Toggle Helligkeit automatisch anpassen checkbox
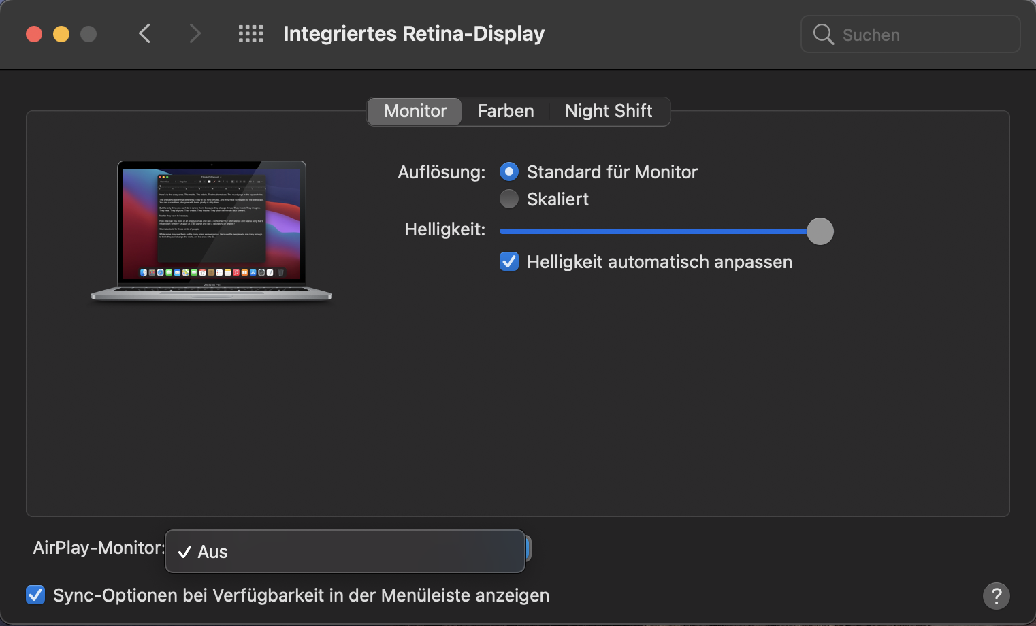Screen dimensions: 1036x626 509,262
